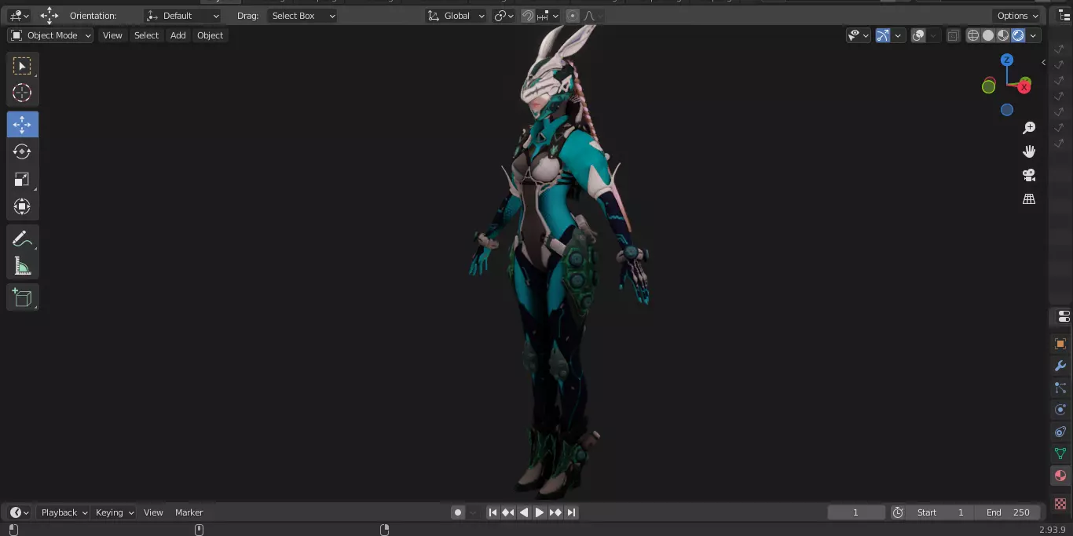The height and width of the screenshot is (536, 1073).
Task: Open the Orientation Default dropdown
Action: (183, 16)
